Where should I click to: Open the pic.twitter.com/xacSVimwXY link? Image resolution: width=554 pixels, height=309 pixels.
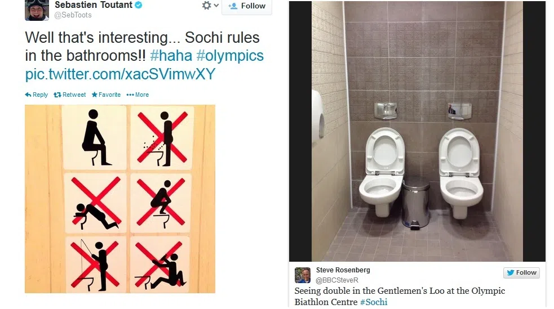(120, 74)
